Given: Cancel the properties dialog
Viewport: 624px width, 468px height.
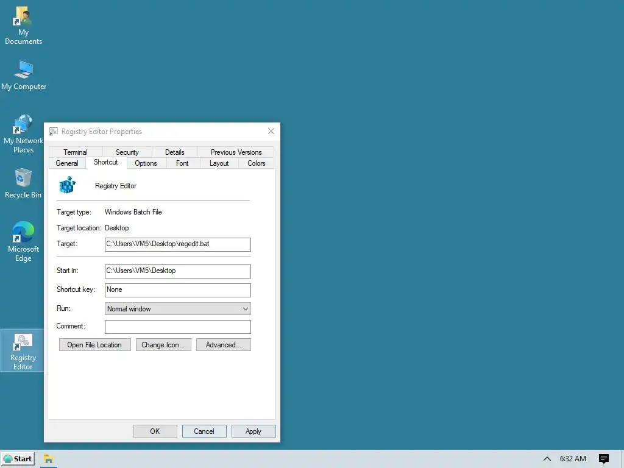Looking at the screenshot, I should (x=204, y=431).
